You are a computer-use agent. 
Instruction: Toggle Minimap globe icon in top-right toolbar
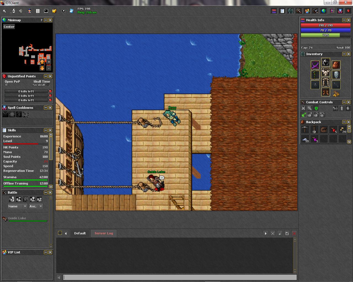pyautogui.click(x=324, y=11)
